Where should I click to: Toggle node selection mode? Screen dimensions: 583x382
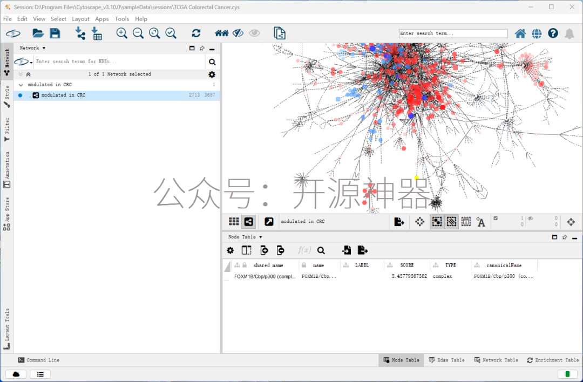437,222
